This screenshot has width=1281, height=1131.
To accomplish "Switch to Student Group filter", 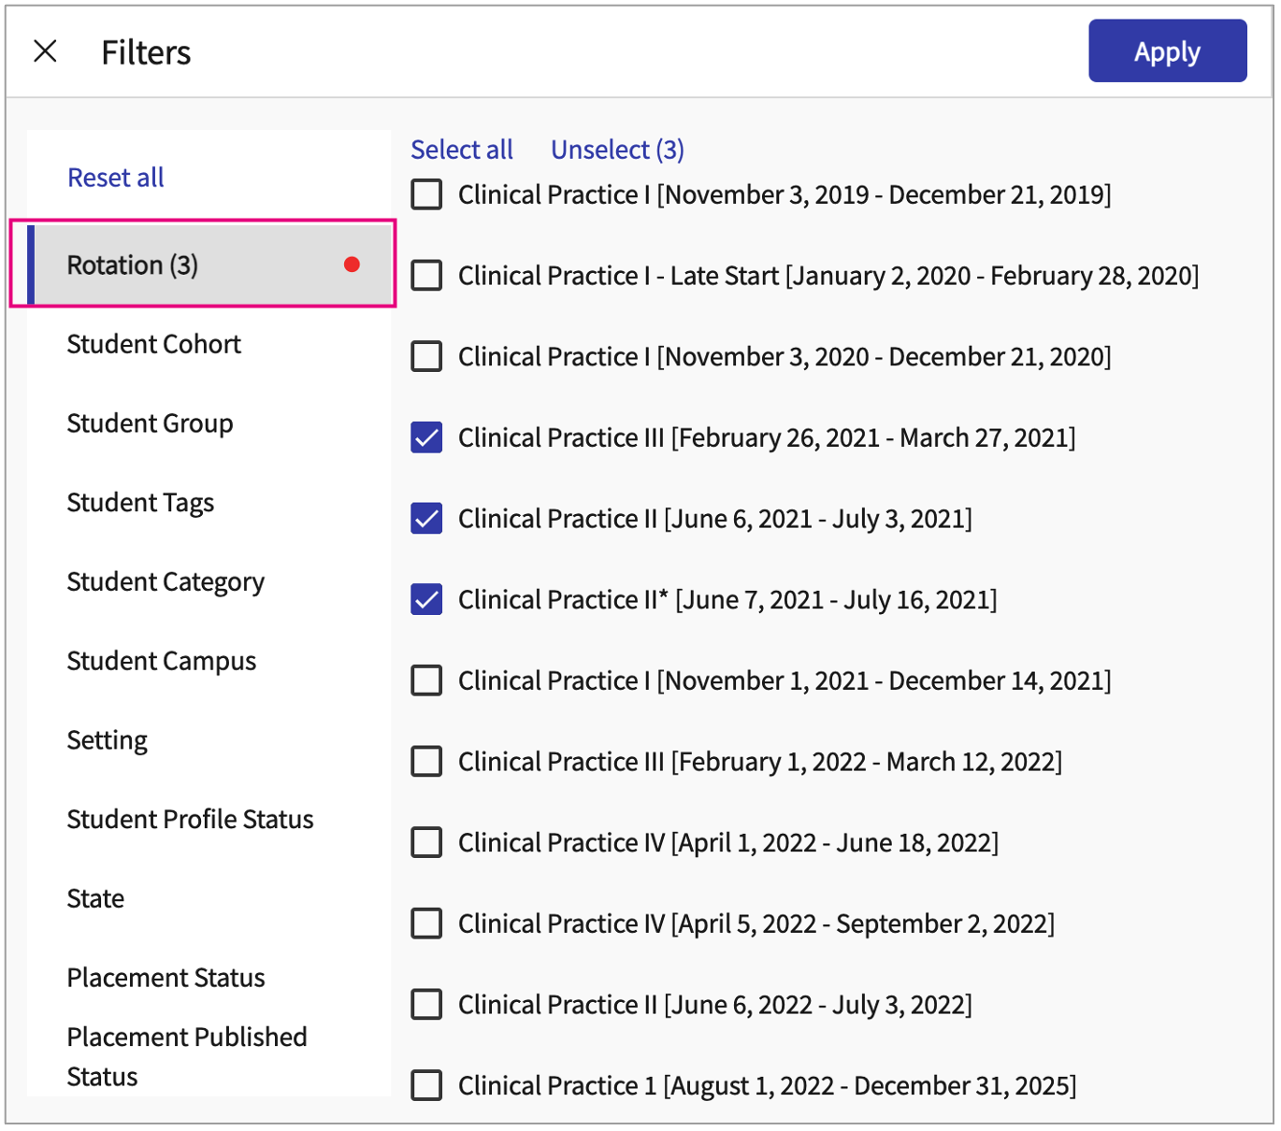I will [150, 423].
